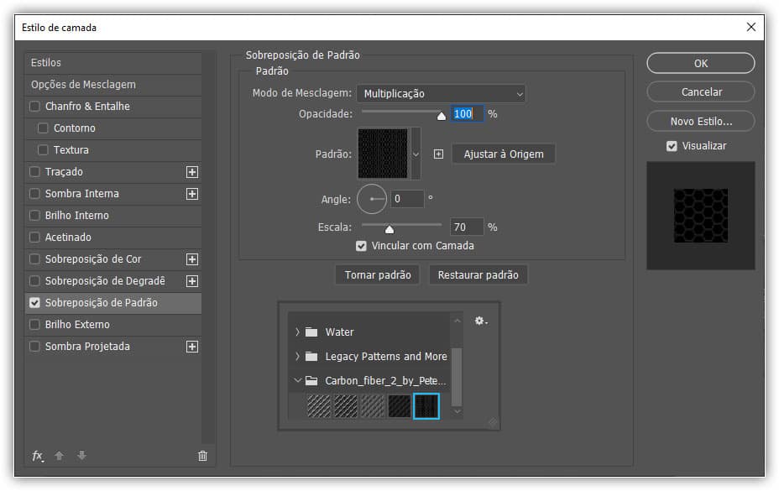Image resolution: width=779 pixels, height=491 pixels.
Task: Click the Escala slider handle
Action: [389, 229]
